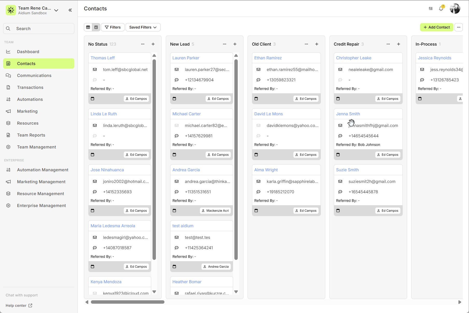This screenshot has height=313, width=469.
Task: Open the user profile avatar menu
Action: click(455, 9)
